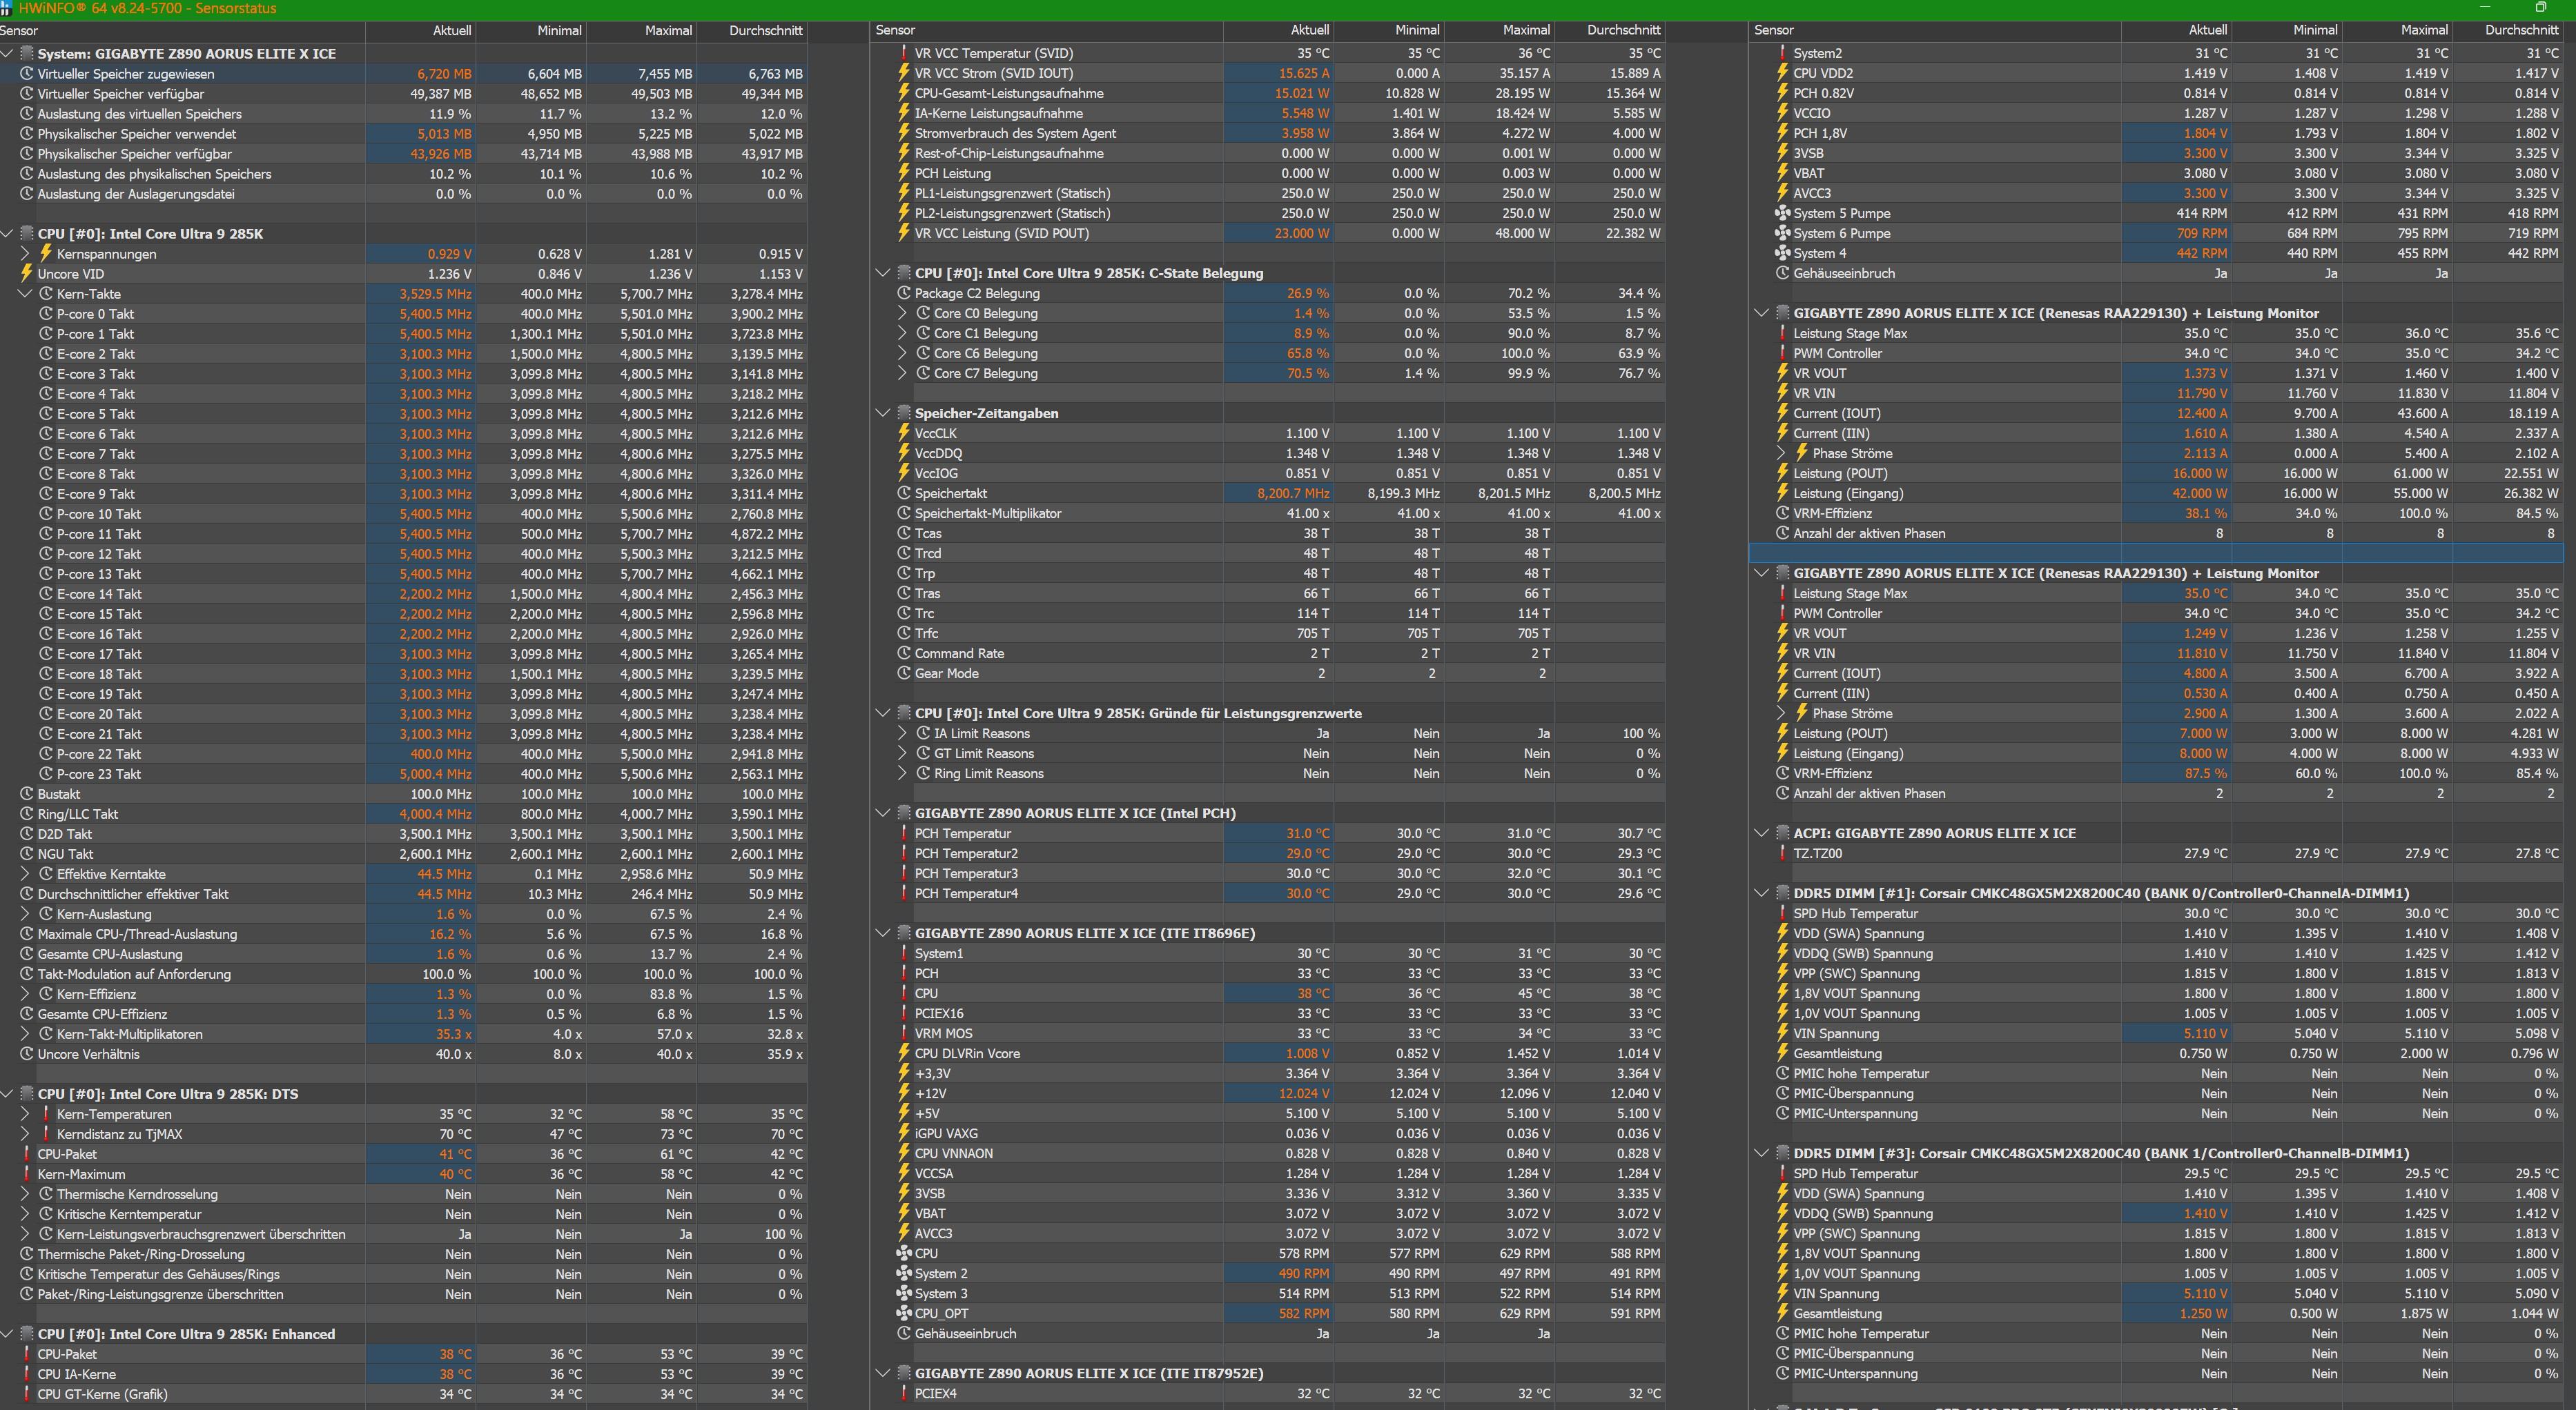Select the P-core 22 Takt row
Image resolution: width=2576 pixels, height=1410 pixels.
pyautogui.click(x=403, y=753)
